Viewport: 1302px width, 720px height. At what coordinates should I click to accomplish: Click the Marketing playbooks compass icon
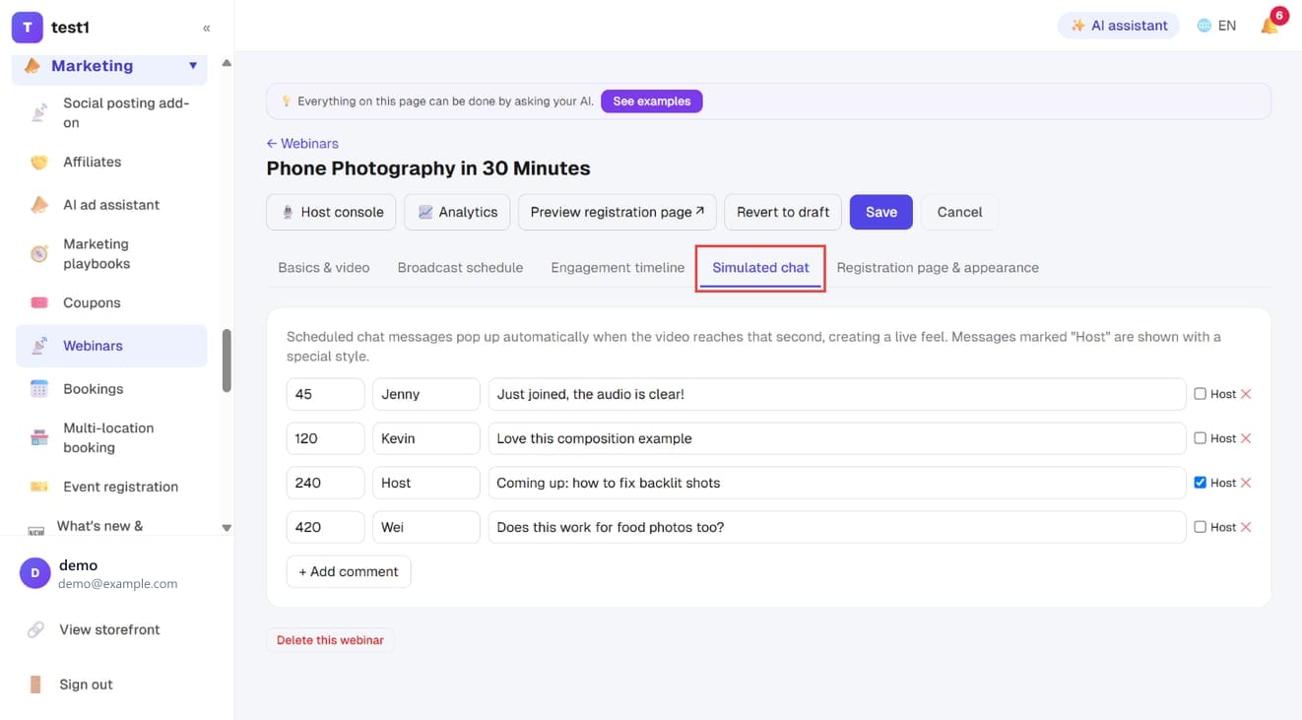click(x=39, y=254)
